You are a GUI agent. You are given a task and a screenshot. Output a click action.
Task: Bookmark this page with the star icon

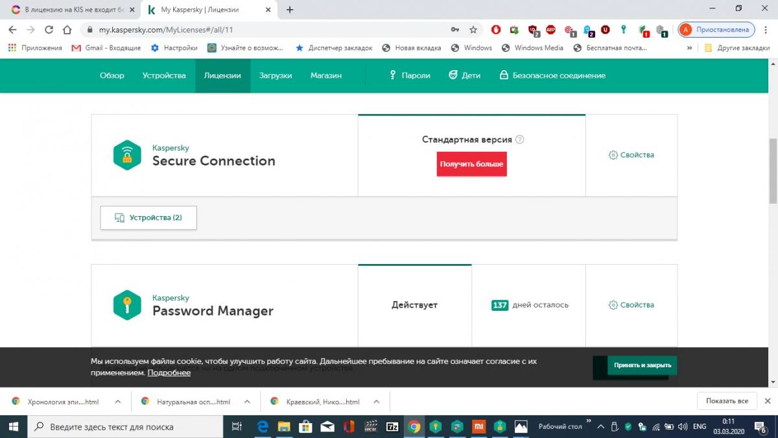(473, 29)
